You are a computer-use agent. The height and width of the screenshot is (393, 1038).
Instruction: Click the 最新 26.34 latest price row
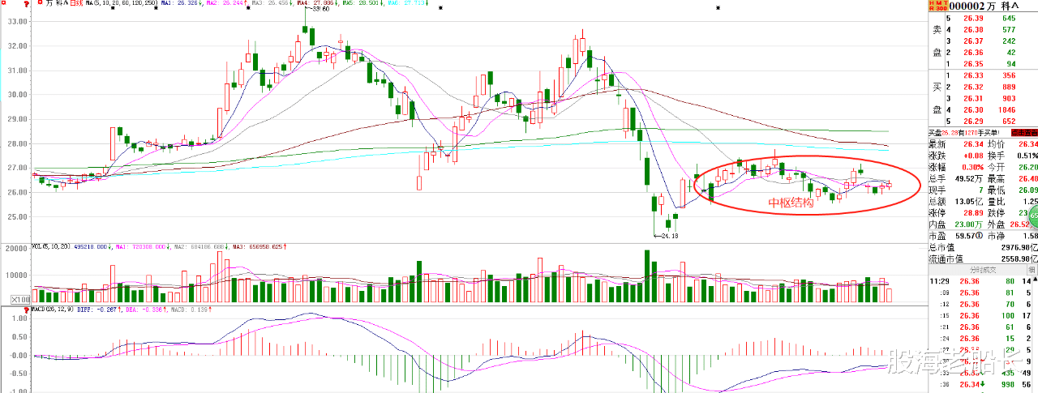[x=955, y=143]
